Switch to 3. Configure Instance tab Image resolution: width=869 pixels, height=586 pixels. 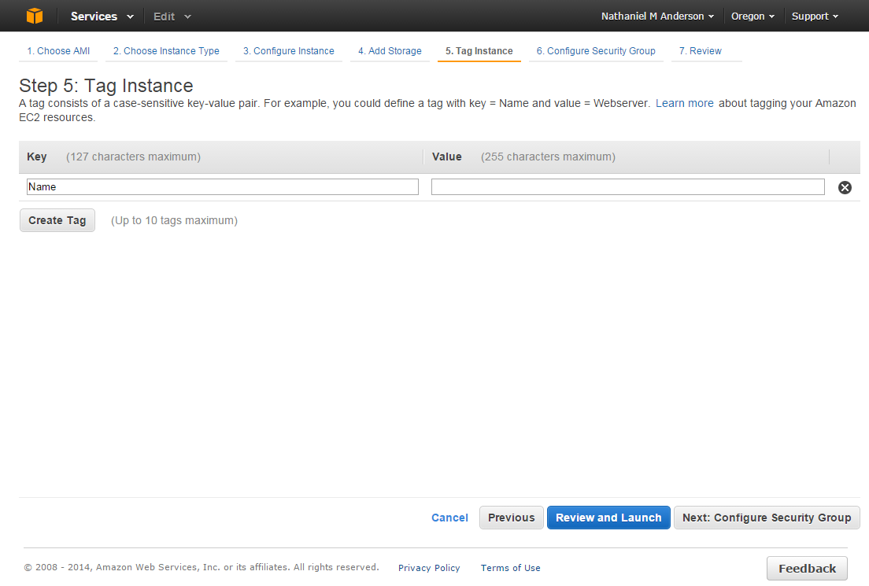(x=289, y=51)
